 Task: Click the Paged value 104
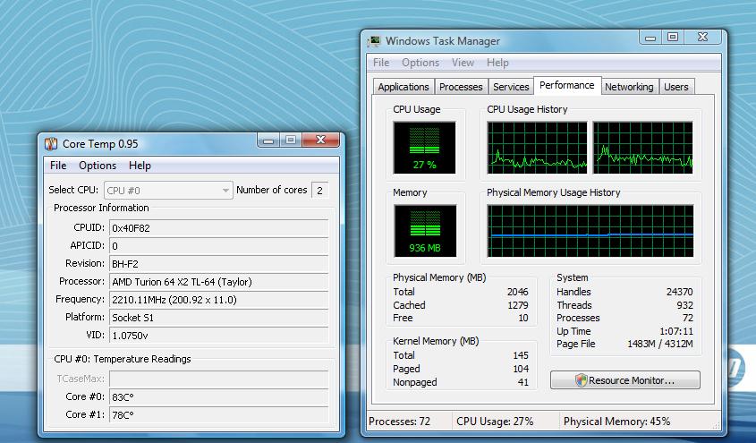tap(521, 369)
